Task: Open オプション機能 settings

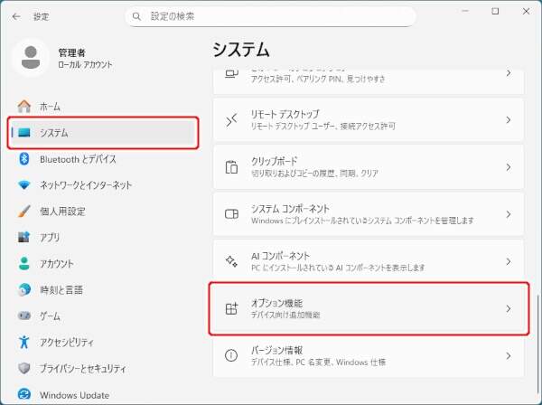Action: pyautogui.click(x=369, y=308)
